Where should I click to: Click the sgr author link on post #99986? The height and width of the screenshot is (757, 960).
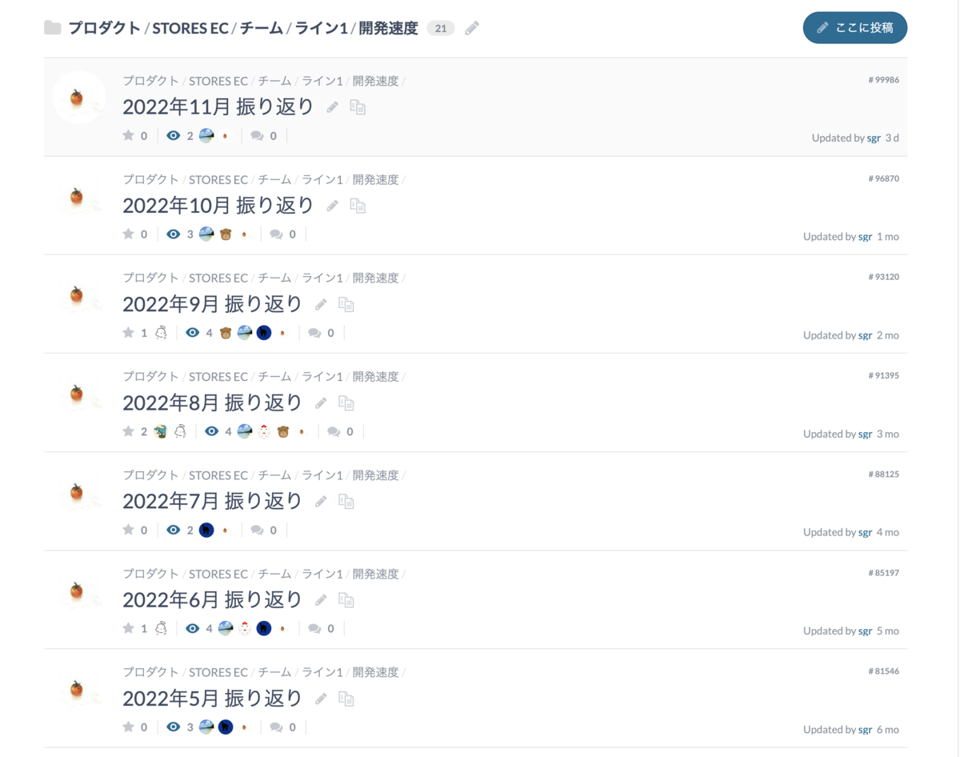point(874,138)
